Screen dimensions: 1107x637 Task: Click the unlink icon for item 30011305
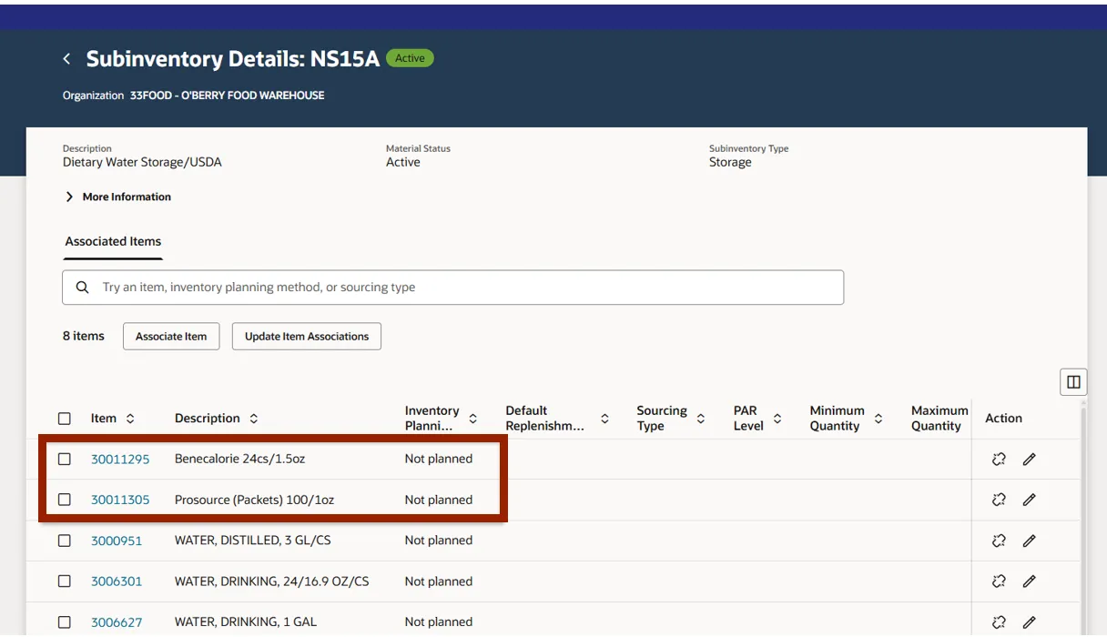point(999,500)
